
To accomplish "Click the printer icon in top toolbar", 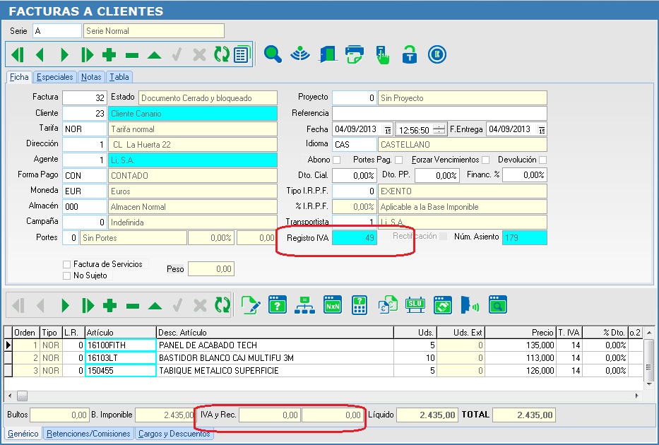I will click(354, 54).
